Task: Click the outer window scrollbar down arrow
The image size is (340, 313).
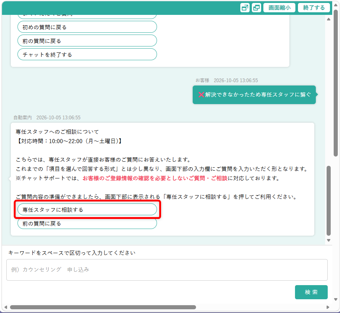Action: [x=336, y=300]
